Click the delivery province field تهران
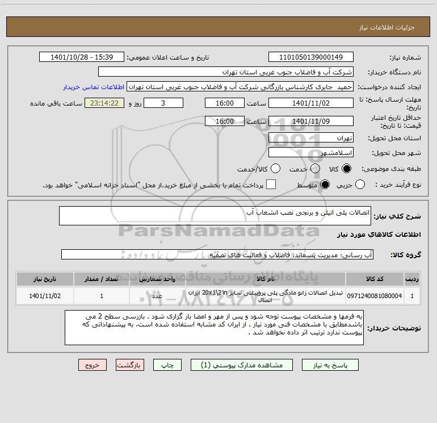Image resolution: width=437 pixels, height=423 pixels. pyautogui.click(x=311, y=137)
